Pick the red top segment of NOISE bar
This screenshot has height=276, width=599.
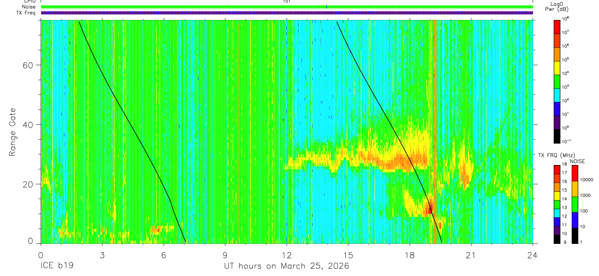click(x=574, y=173)
